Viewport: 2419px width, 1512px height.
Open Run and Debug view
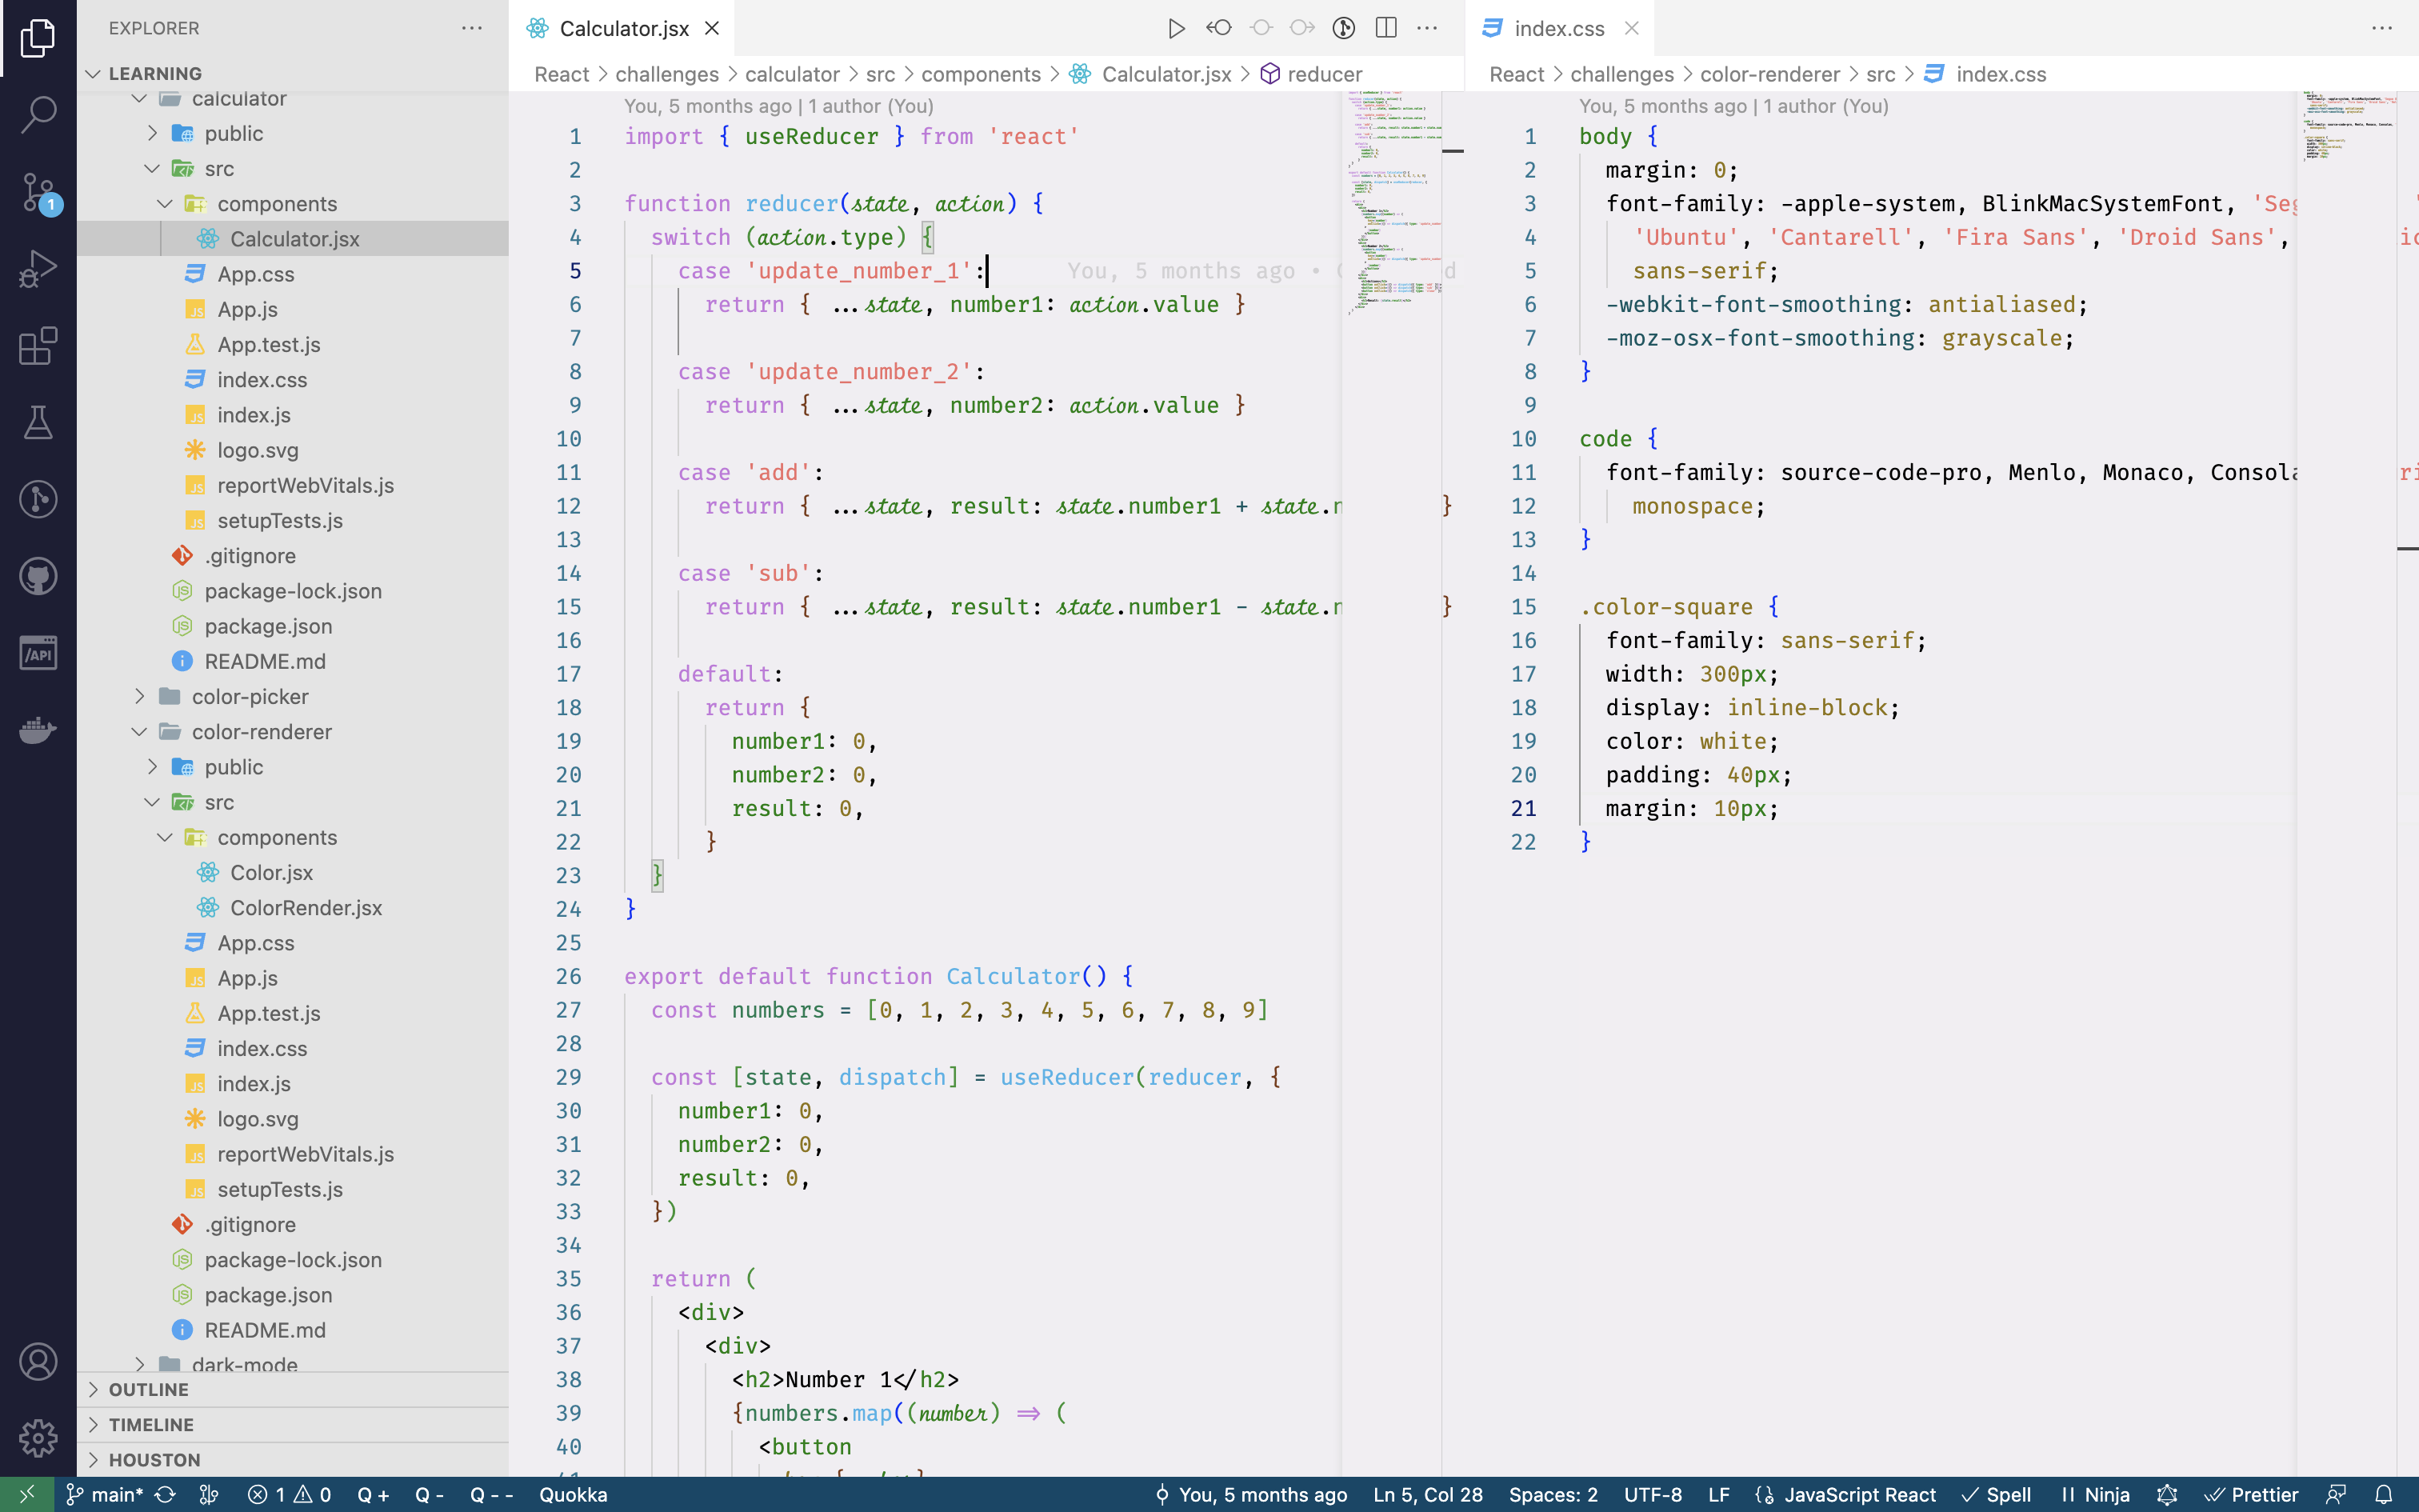click(x=38, y=268)
